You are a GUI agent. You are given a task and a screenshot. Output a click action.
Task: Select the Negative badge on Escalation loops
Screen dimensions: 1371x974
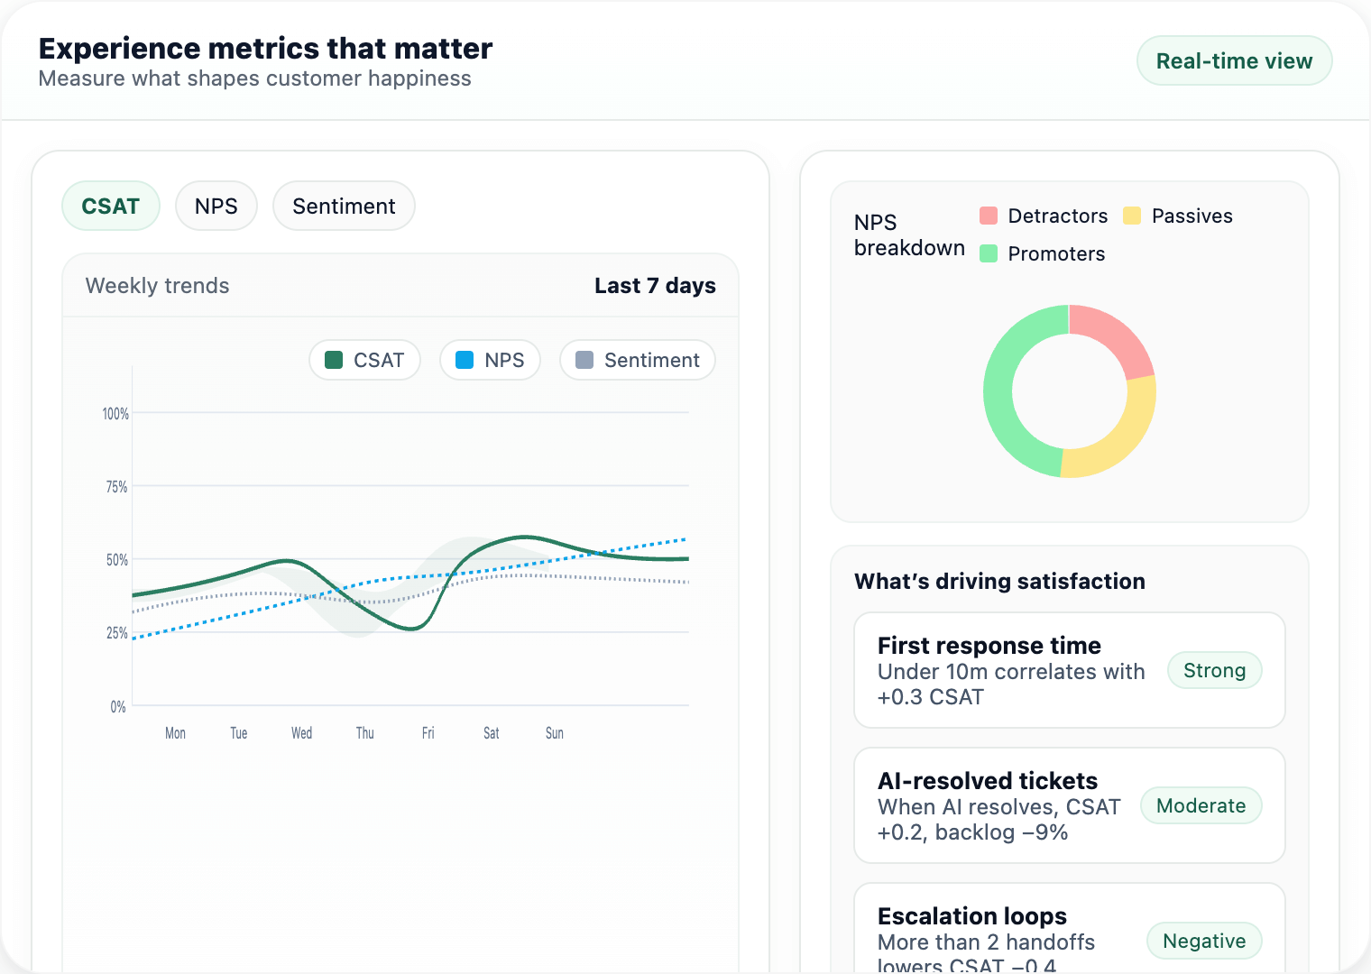coord(1203,941)
